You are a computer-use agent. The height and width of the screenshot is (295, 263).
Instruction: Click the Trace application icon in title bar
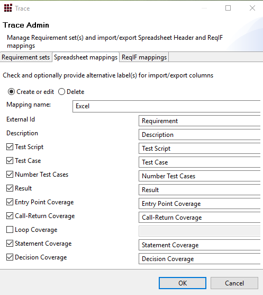(8, 8)
